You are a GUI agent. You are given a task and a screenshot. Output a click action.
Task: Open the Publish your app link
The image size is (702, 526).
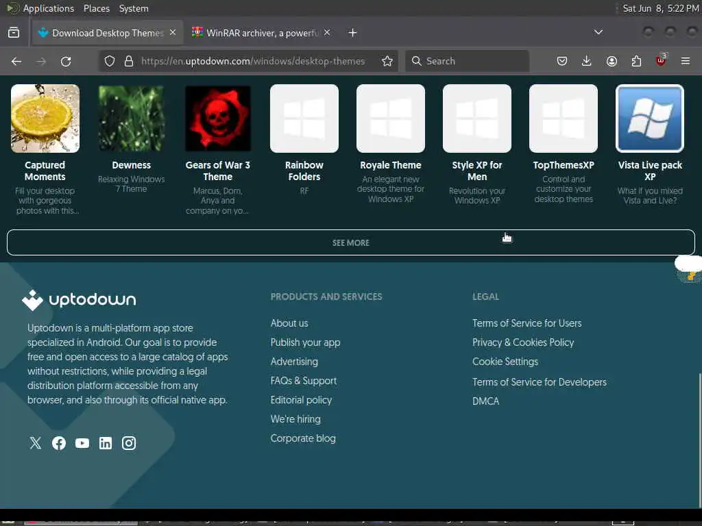coord(305,342)
